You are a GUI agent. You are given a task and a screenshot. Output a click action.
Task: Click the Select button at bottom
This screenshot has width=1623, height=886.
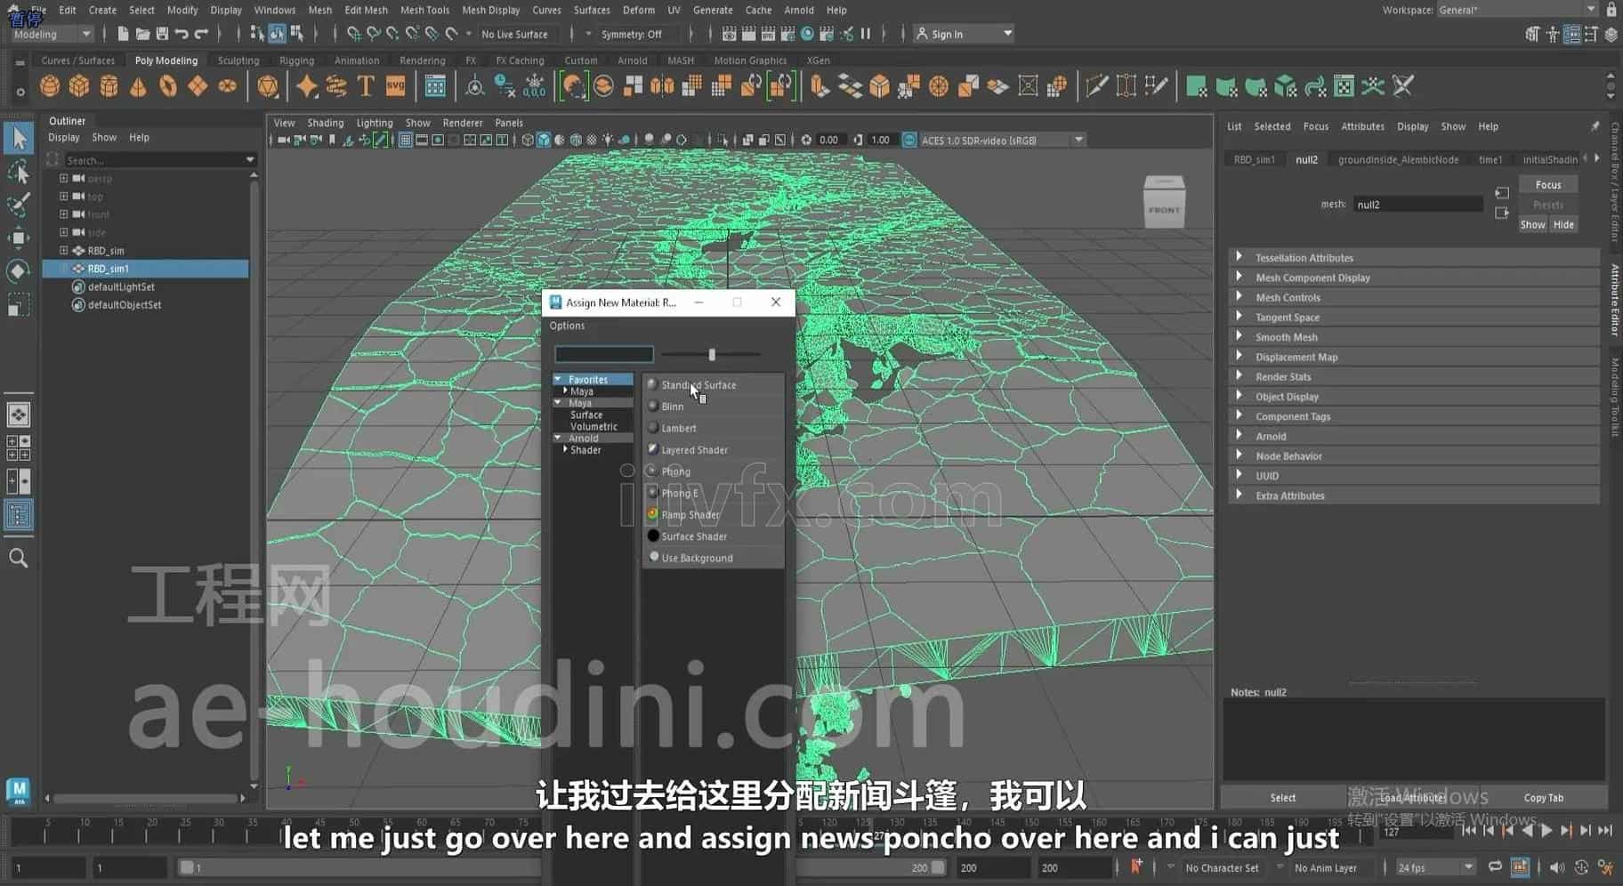pyautogui.click(x=1282, y=798)
